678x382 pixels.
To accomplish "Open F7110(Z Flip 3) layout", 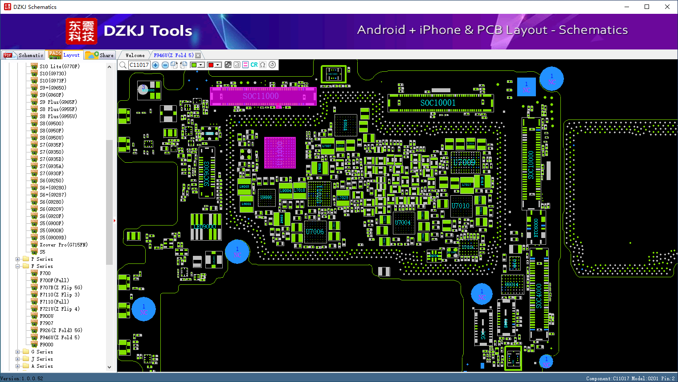I will [59, 295].
